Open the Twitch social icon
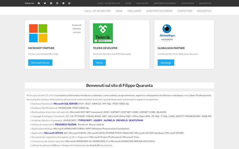Screen dimensions: 239x149 point(69,3)
